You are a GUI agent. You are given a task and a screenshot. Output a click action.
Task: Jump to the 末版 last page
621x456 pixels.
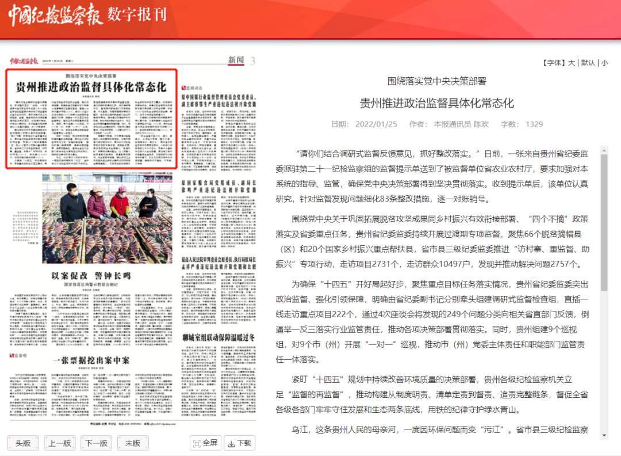133,443
